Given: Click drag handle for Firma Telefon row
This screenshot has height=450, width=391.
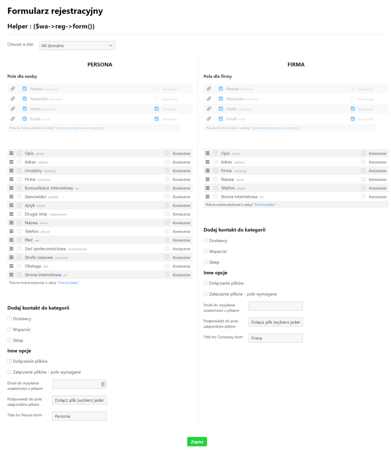Looking at the screenshot, I should click(x=208, y=188).
